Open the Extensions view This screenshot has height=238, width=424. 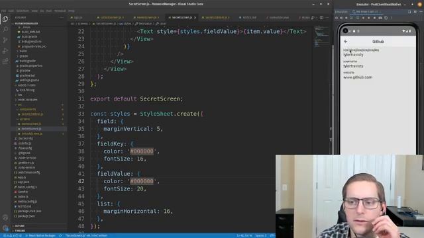coord(5,61)
